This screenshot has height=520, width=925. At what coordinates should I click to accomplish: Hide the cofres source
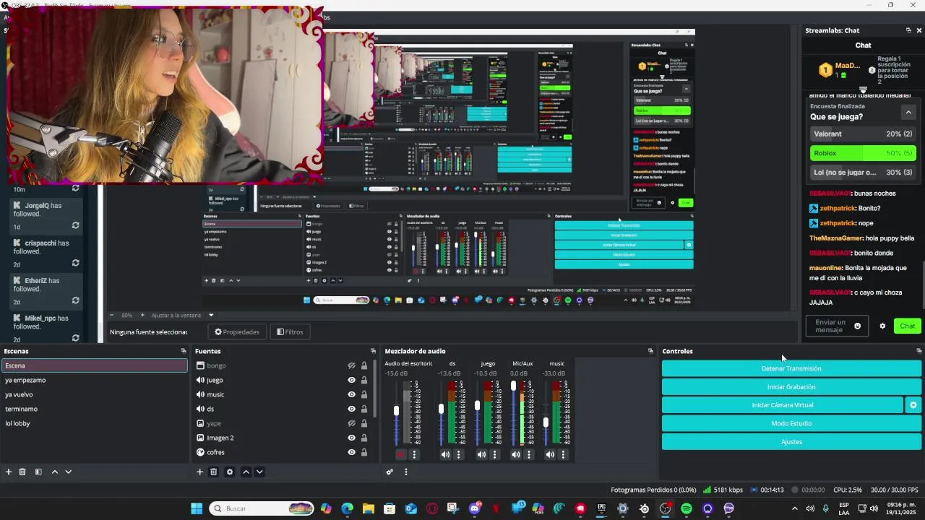tap(351, 452)
